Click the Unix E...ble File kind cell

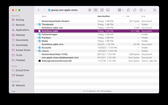click(x=149, y=61)
